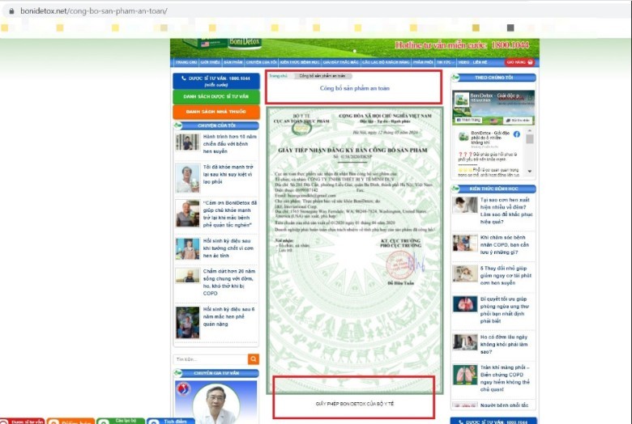The width and height of the screenshot is (632, 424).
Task: Click Trang chủ breadcrumb link
Action: click(x=277, y=75)
